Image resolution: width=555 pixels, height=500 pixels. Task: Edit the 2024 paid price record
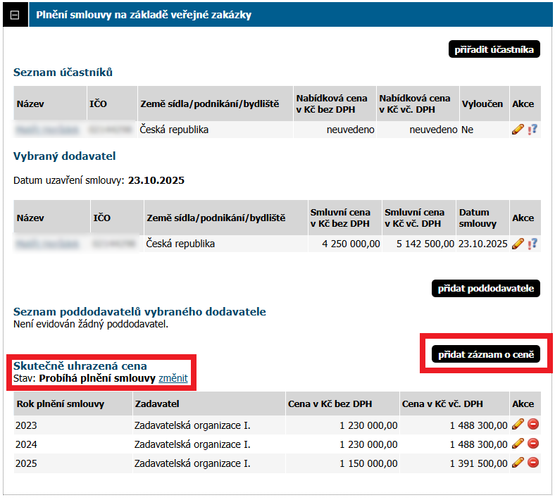point(518,444)
